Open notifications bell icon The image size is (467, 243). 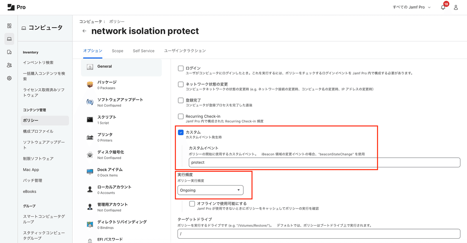[x=443, y=7]
